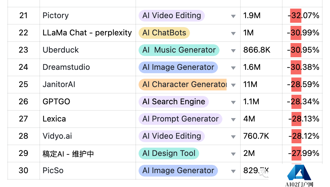
Task: Select the PicSo name cell
Action: (x=88, y=171)
